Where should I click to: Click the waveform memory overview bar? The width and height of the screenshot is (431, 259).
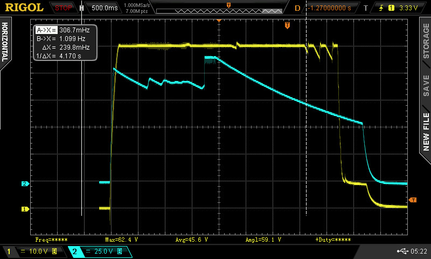[219, 11]
